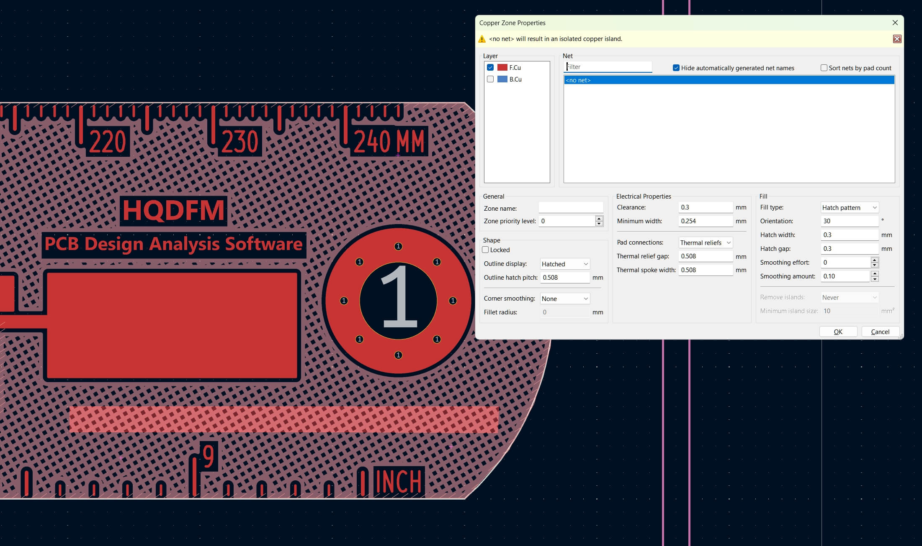This screenshot has width=922, height=546.
Task: Click the net Filter text field
Action: tap(607, 67)
